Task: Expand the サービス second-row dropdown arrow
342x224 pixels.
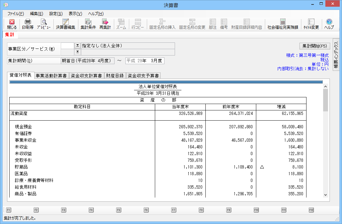Action: (x=77, y=52)
